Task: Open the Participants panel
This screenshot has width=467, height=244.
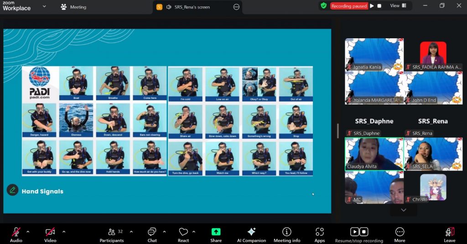Action: [x=112, y=234]
